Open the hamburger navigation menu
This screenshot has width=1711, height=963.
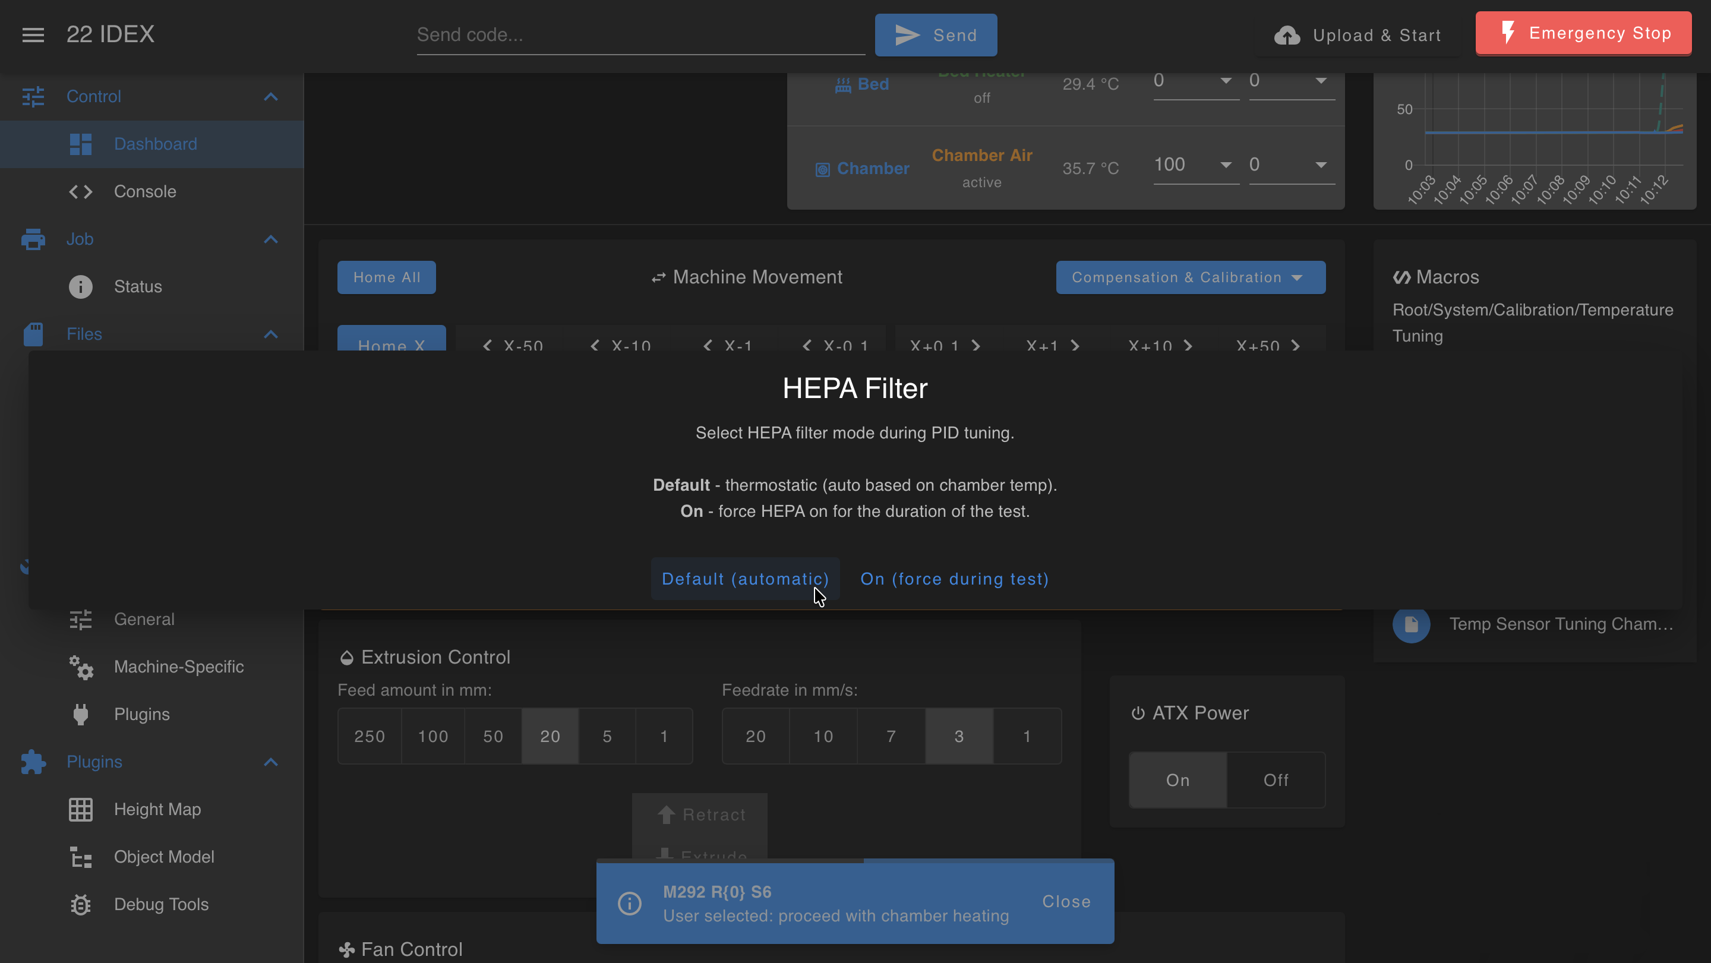(x=33, y=34)
